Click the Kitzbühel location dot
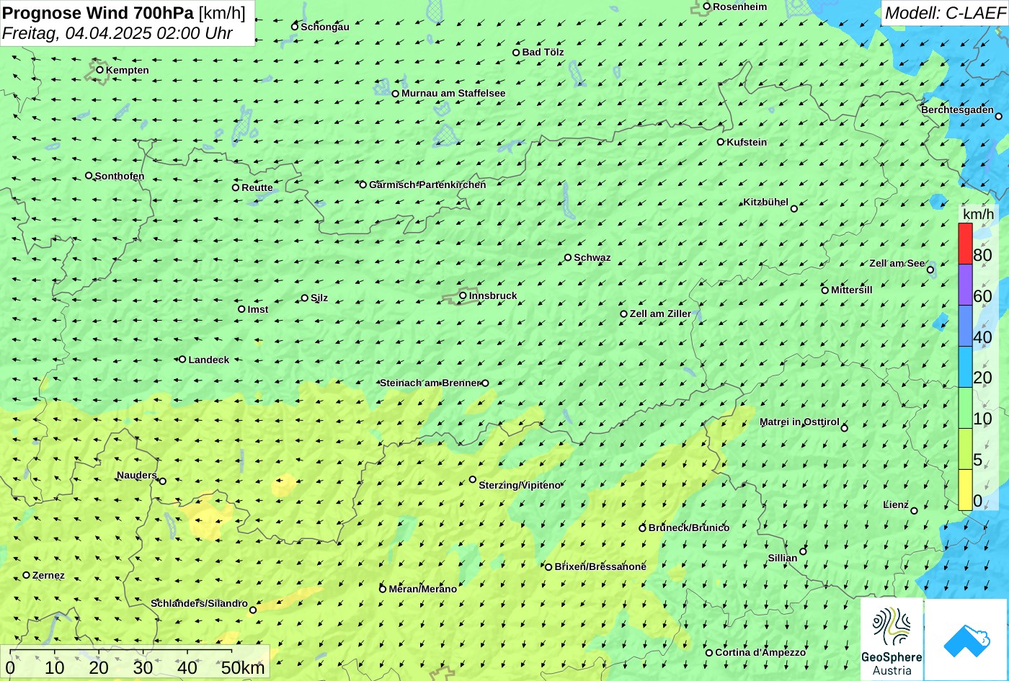Screen dimensions: 1009x681 [794, 209]
